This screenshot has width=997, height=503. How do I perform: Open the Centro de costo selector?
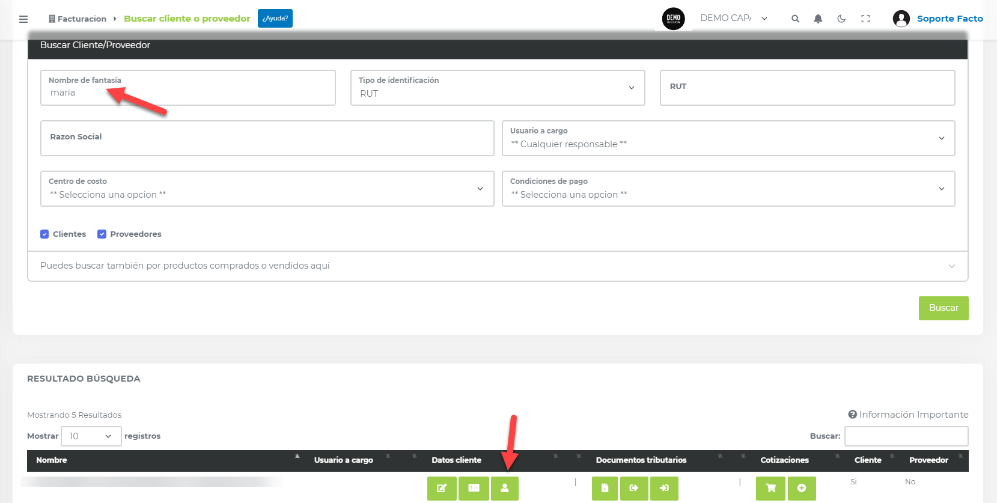[x=267, y=189]
